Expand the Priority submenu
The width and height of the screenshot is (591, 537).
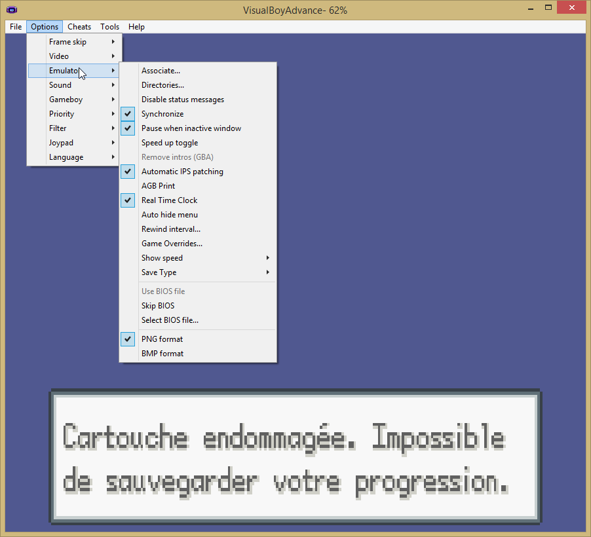tap(74, 114)
